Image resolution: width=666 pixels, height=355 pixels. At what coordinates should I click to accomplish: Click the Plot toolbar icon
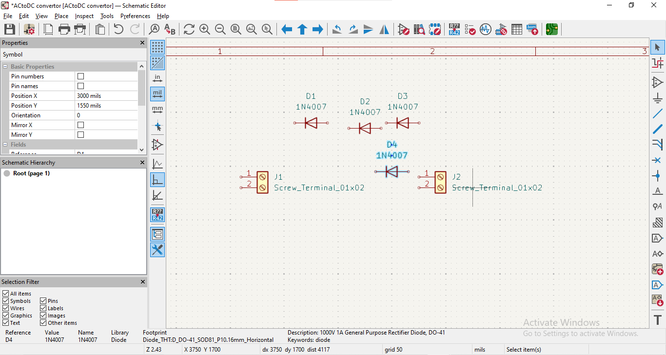click(x=80, y=29)
